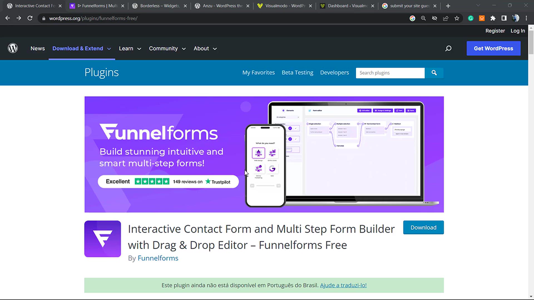Open a new browser tab
The height and width of the screenshot is (300, 534).
click(448, 6)
